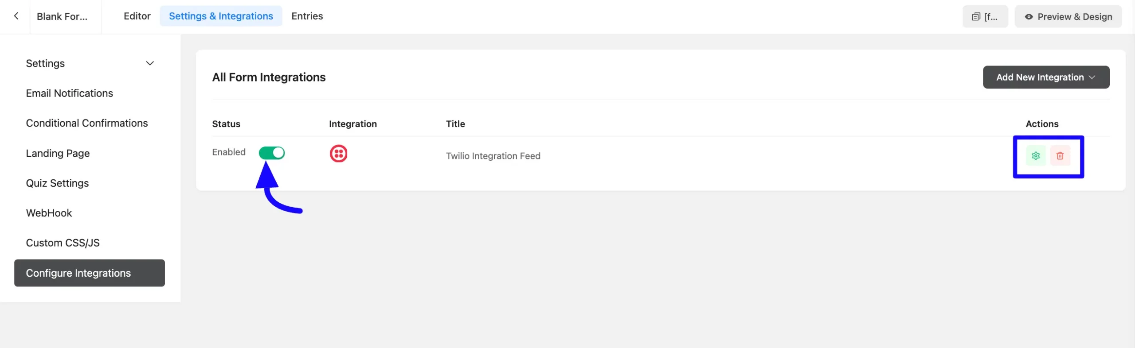Switch to the Editor tab
The height and width of the screenshot is (348, 1135).
137,16
